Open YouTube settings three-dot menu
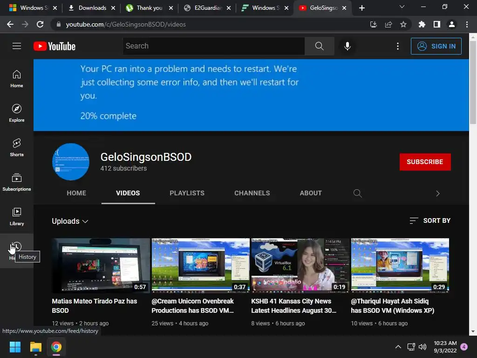 pos(398,46)
